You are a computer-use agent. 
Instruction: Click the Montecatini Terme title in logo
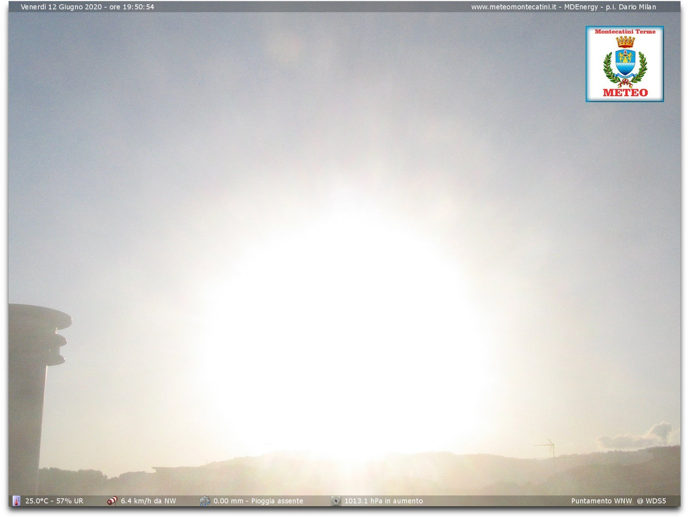pos(625,31)
